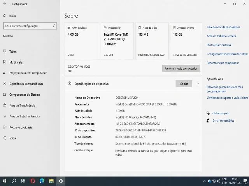The width and height of the screenshot is (249, 186).
Task: Click volume speaker icon in tray
Action: coord(219,181)
